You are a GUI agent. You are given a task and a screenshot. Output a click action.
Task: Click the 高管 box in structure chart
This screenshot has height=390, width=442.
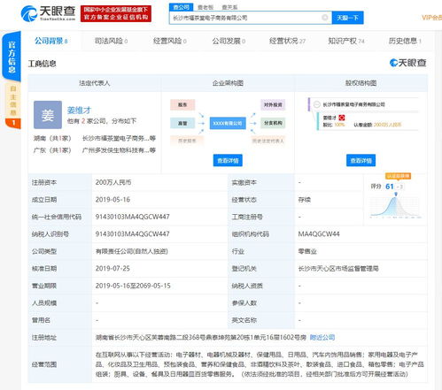[182, 123]
